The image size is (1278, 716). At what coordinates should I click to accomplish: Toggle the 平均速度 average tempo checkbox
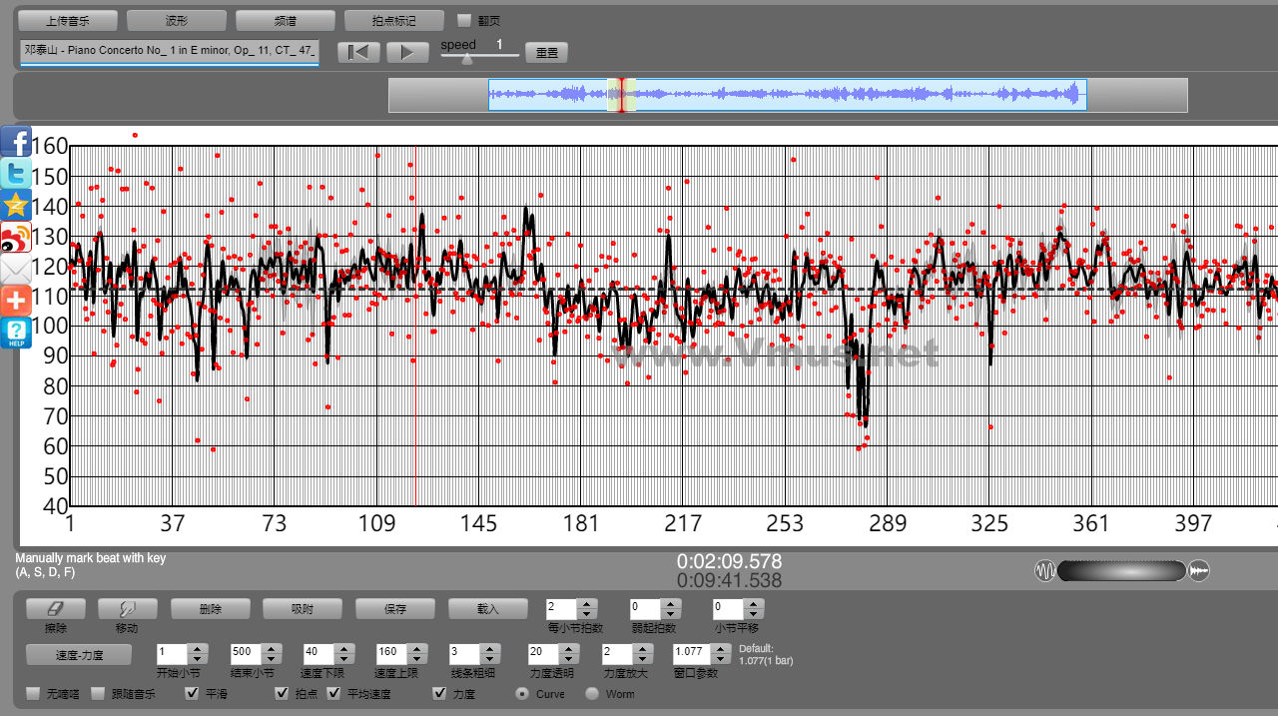pyautogui.click(x=334, y=693)
